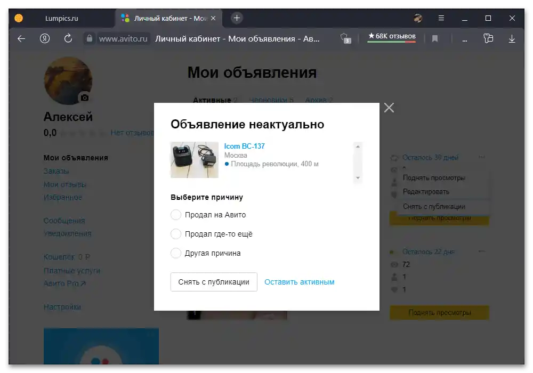The image size is (533, 373).
Task: Click the profile avatar in title bar
Action: (x=418, y=18)
